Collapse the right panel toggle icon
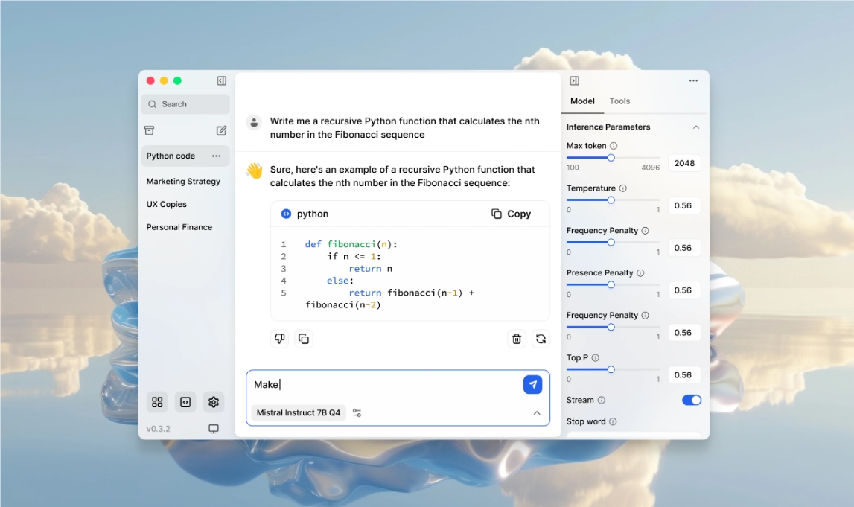The width and height of the screenshot is (854, 507). point(575,80)
